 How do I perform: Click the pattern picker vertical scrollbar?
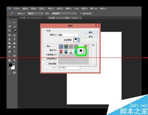click(90, 54)
